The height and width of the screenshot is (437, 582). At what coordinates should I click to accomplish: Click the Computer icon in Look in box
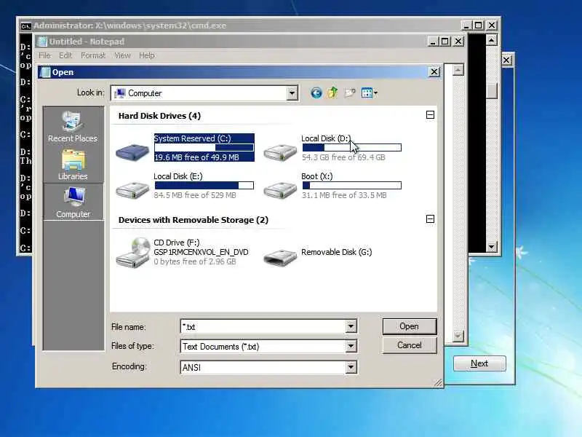(x=119, y=93)
